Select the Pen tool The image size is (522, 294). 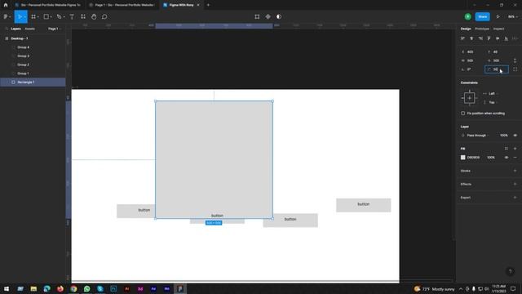59,16
